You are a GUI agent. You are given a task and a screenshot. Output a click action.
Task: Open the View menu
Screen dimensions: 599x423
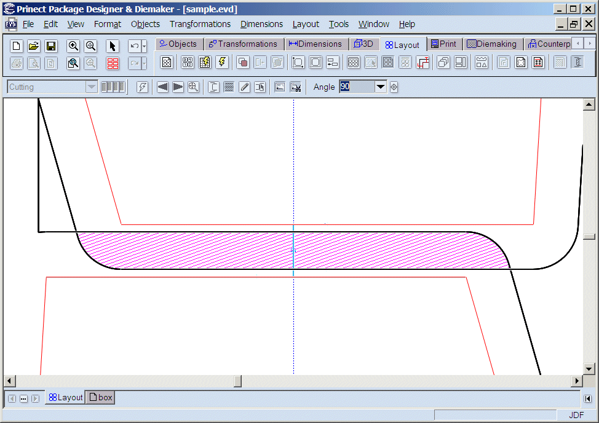click(76, 24)
